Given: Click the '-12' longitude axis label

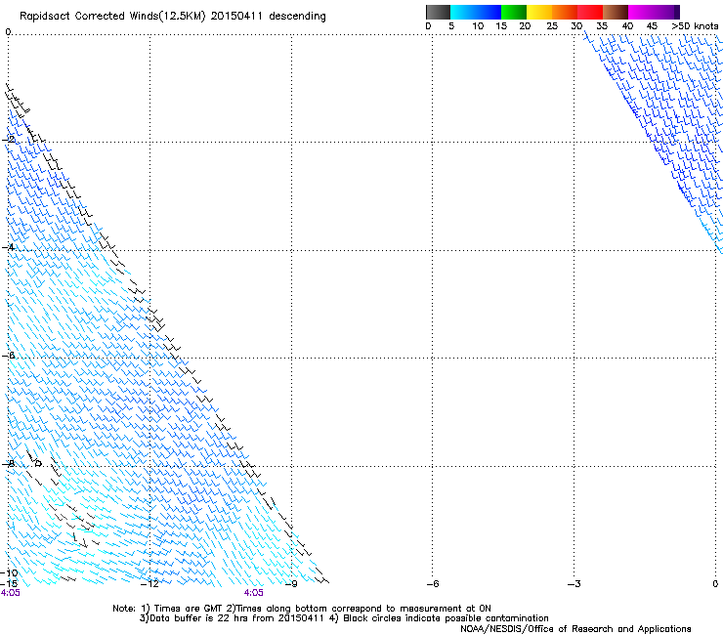Looking at the screenshot, I should pyautogui.click(x=149, y=584).
